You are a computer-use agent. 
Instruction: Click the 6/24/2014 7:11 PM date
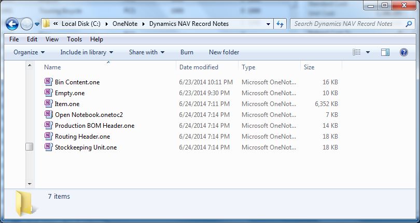tap(204, 104)
